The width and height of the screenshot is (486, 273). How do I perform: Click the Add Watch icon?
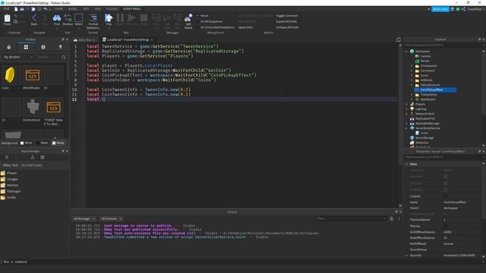[188, 18]
